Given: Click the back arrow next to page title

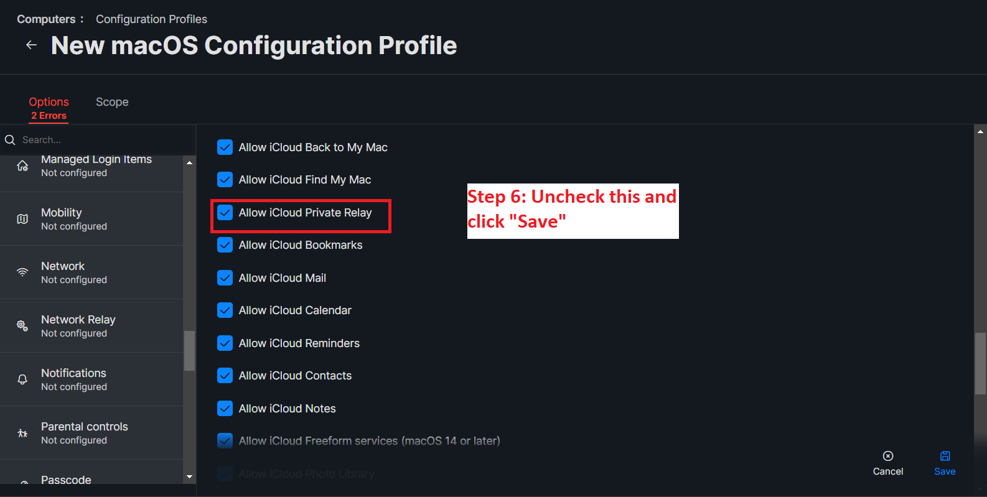Looking at the screenshot, I should pos(31,45).
